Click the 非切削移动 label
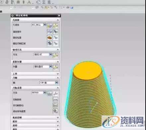146x130 pixels. point(18,106)
